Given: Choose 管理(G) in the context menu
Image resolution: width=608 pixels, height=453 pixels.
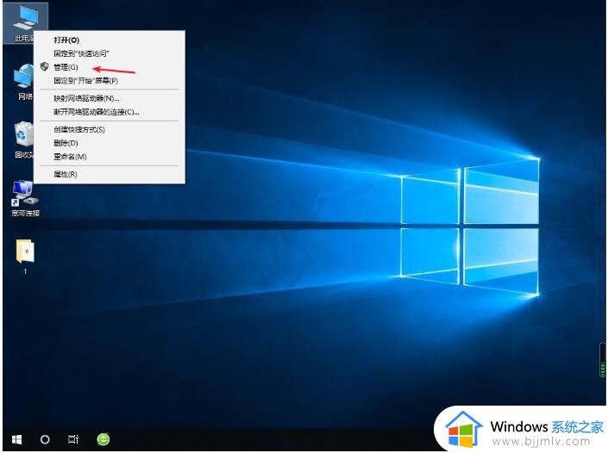Looking at the screenshot, I should tap(109, 67).
